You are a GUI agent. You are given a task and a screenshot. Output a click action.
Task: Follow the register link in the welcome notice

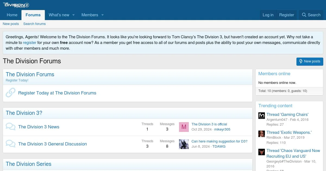pyautogui.click(x=30, y=43)
